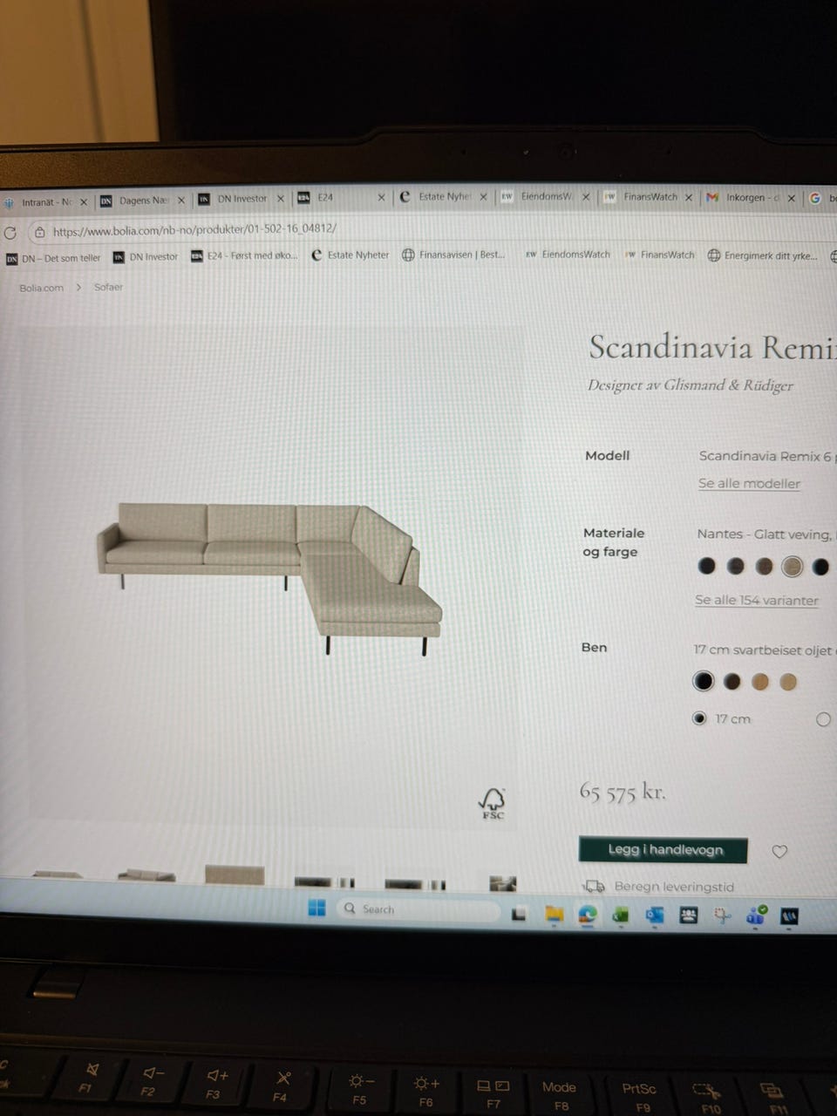
Task: Close the Estate Nyheter tab
Action: (483, 197)
